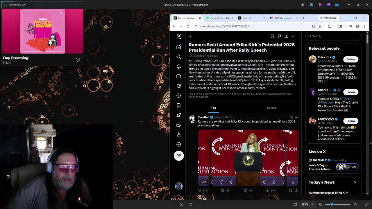Bookmark the TaraBull post
This screenshot has height=209, width=372.
tap(290, 190)
